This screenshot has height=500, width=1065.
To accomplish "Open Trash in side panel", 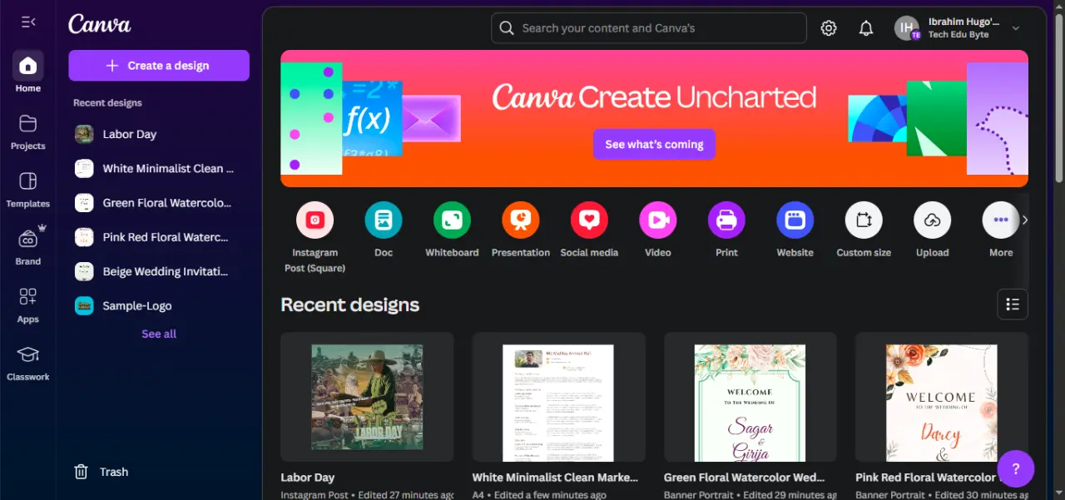I will click(x=102, y=472).
